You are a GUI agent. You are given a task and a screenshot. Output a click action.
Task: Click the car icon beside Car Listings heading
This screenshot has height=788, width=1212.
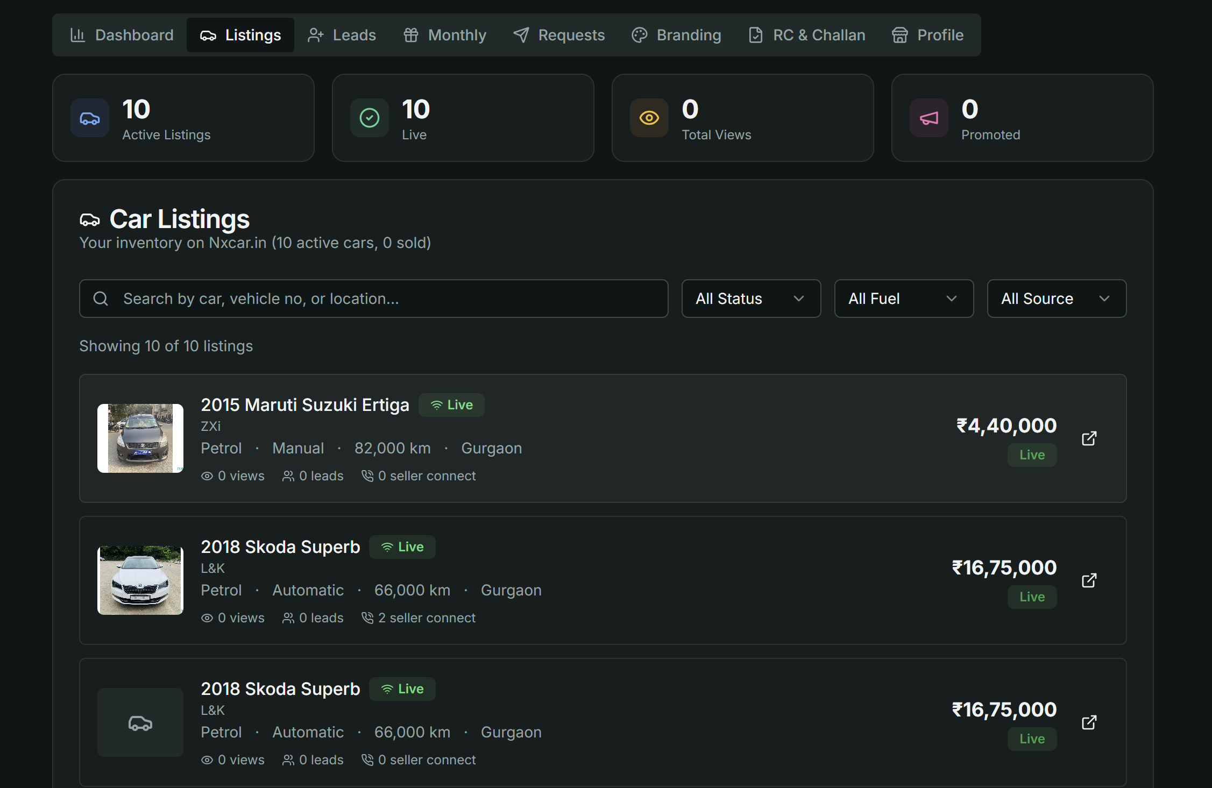click(90, 219)
